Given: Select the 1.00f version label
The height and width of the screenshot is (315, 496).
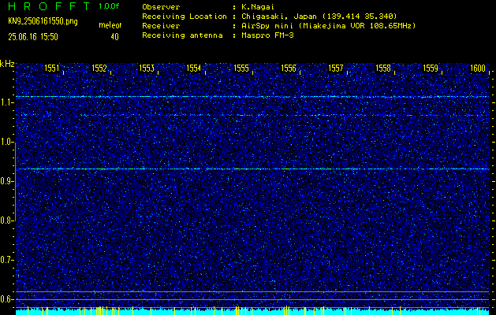Looking at the screenshot, I should [109, 6].
